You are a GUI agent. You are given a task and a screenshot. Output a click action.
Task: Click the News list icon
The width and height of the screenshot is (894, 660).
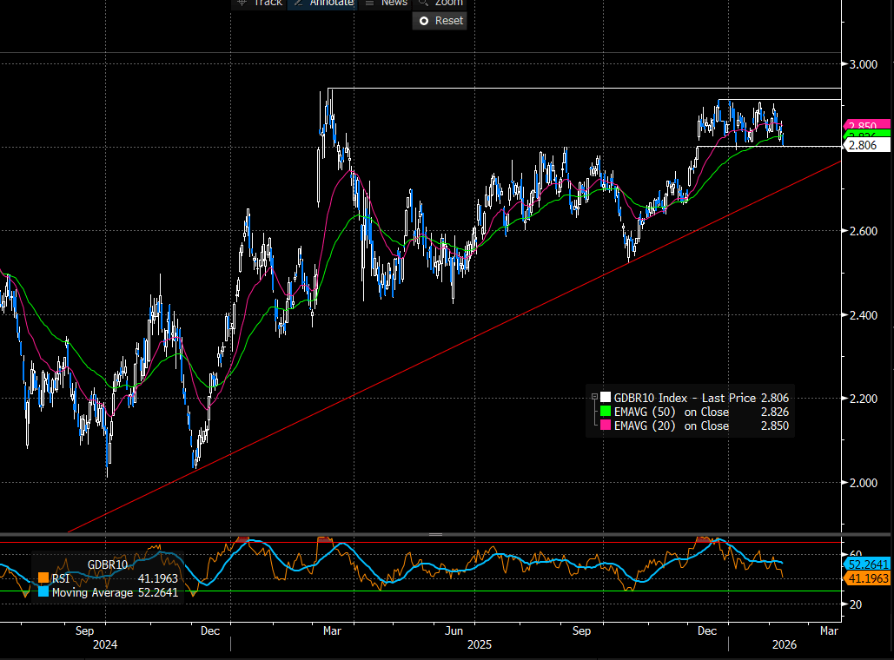(x=369, y=3)
